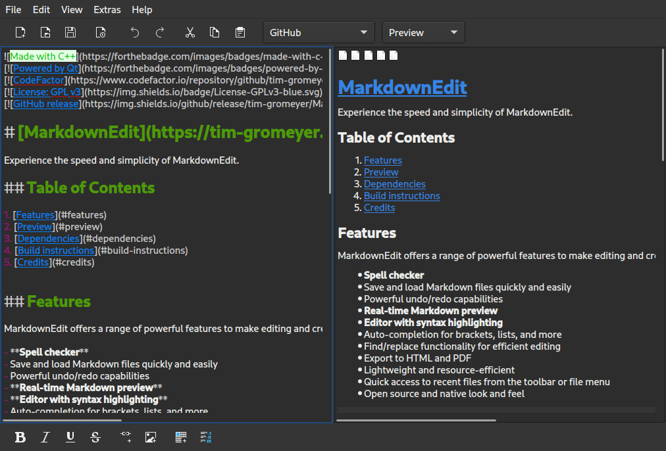Create a new document from the toolbar

tap(20, 33)
